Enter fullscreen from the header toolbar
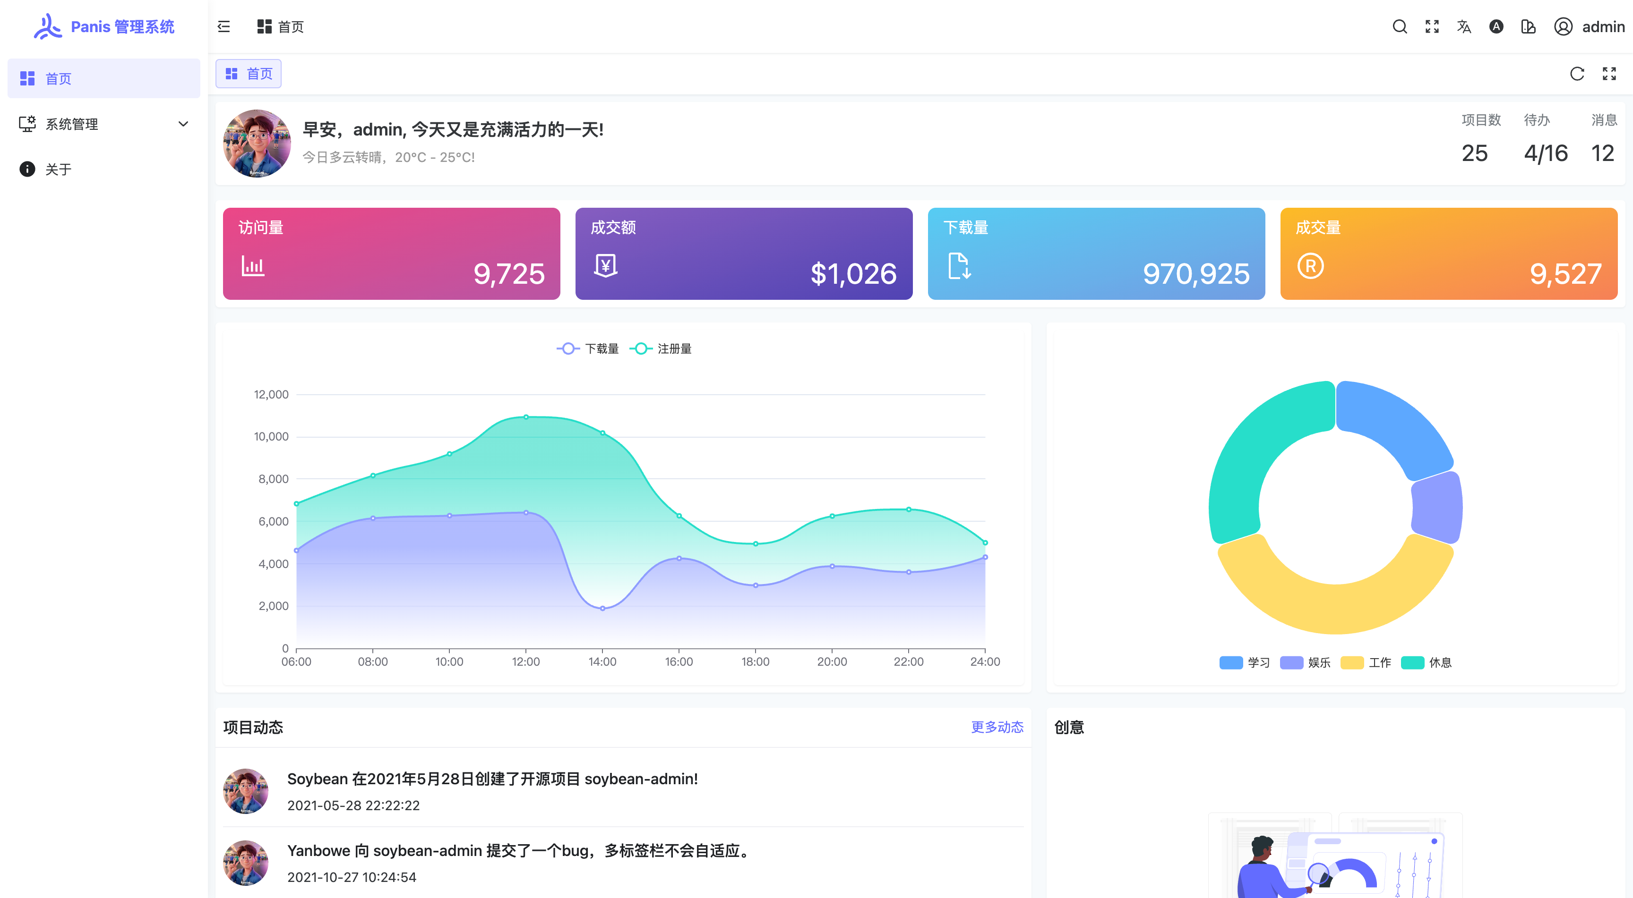The height and width of the screenshot is (898, 1633). coord(1432,26)
